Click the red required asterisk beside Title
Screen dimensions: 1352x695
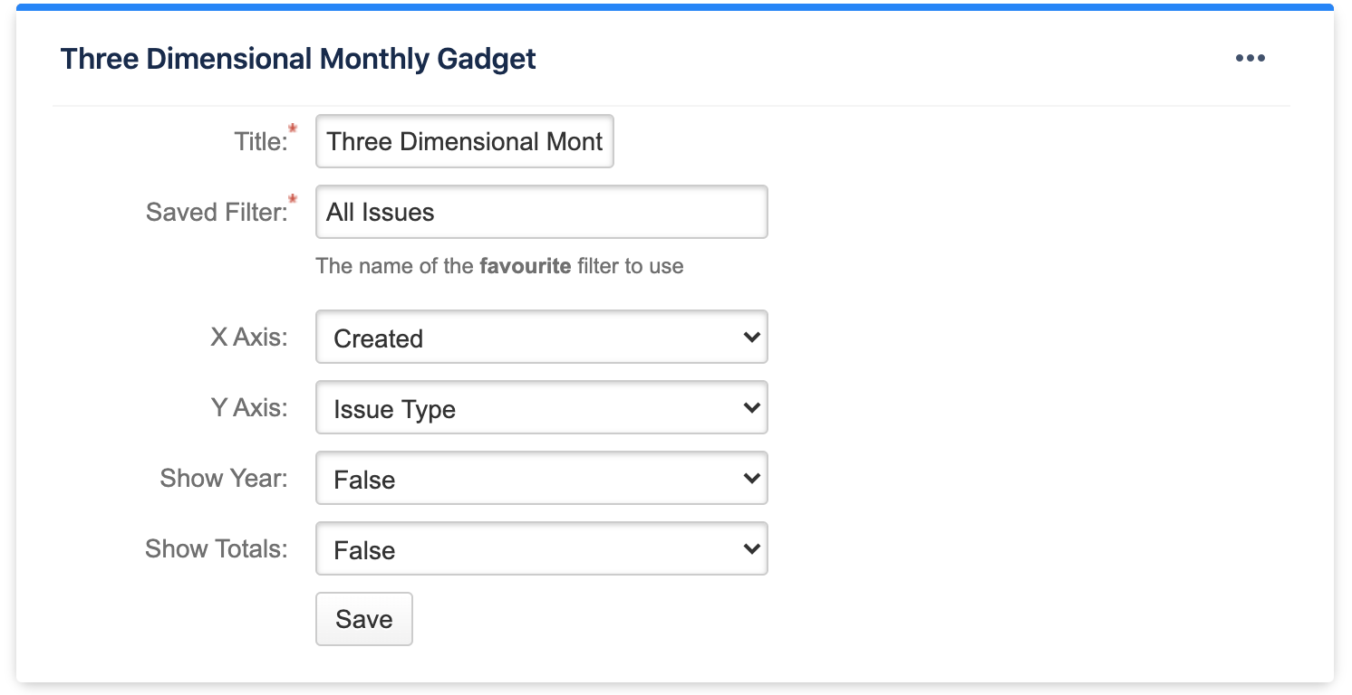pyautogui.click(x=293, y=131)
